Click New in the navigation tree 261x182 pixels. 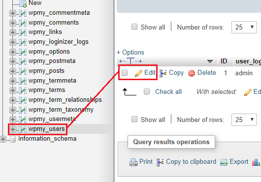pos(35,3)
